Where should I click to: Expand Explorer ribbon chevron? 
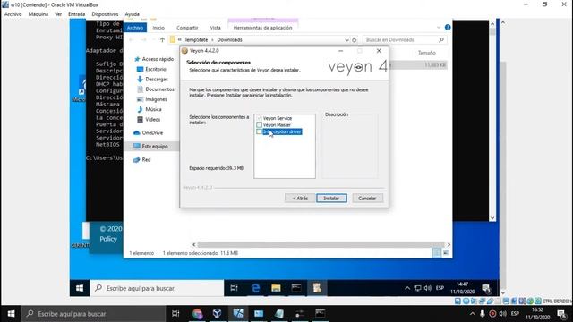(439, 28)
